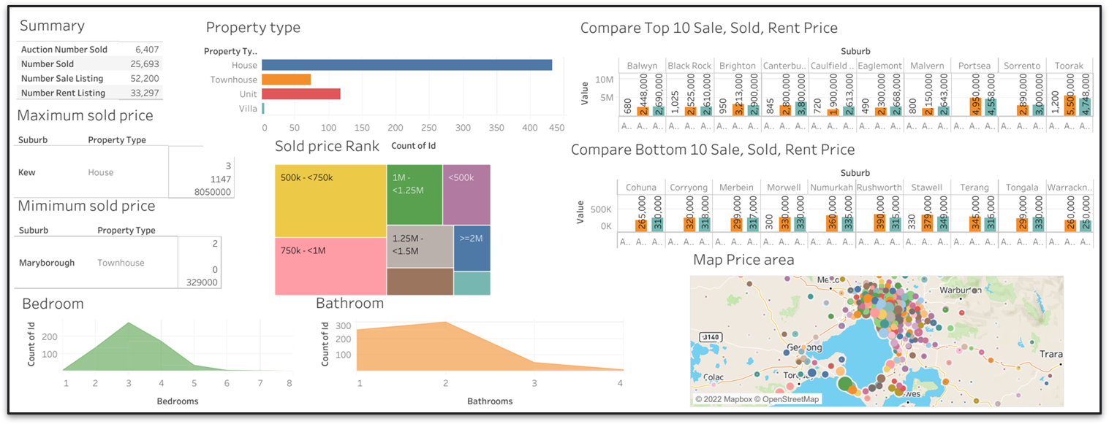Select the Brighton suburb column header
Screen dimensions: 1109x424
(x=737, y=66)
